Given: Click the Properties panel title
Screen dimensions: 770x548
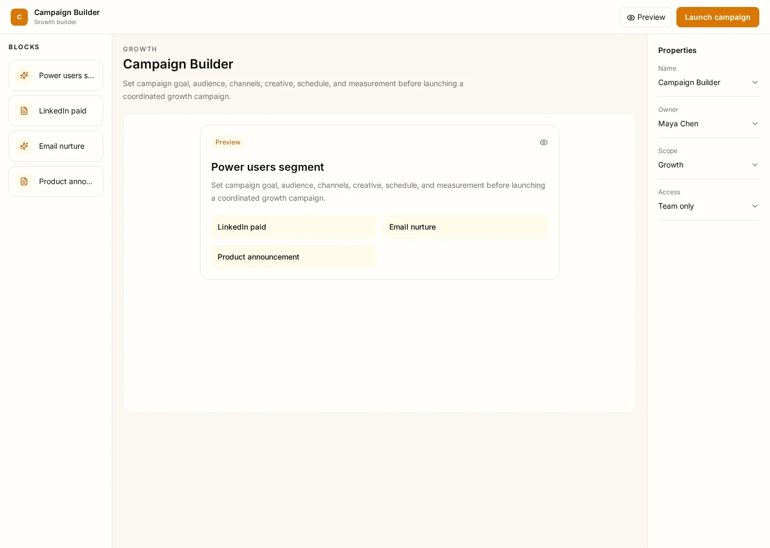Looking at the screenshot, I should (x=677, y=50).
